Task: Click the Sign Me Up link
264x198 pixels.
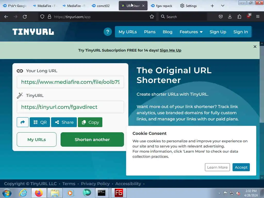Action: click(170, 50)
